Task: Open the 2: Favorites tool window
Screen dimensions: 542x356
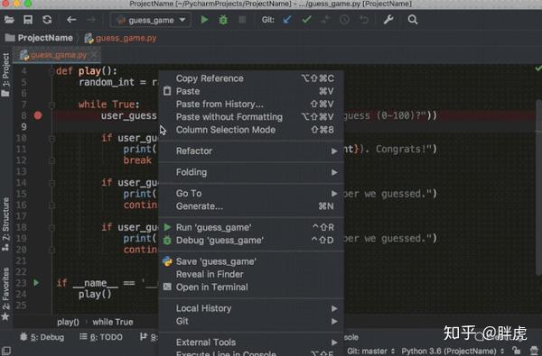Action: 6,294
